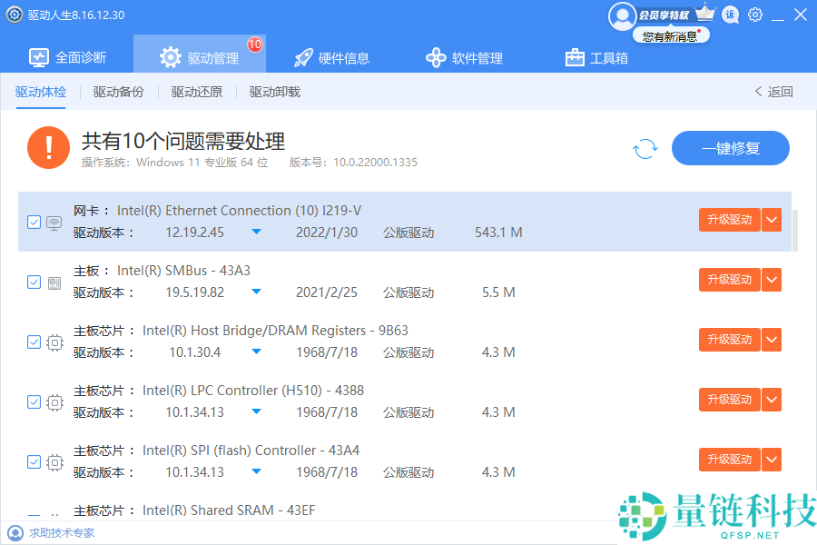Click the Intel Shared SRAM - 43EF row
The height and width of the screenshot is (545, 817).
click(405, 510)
